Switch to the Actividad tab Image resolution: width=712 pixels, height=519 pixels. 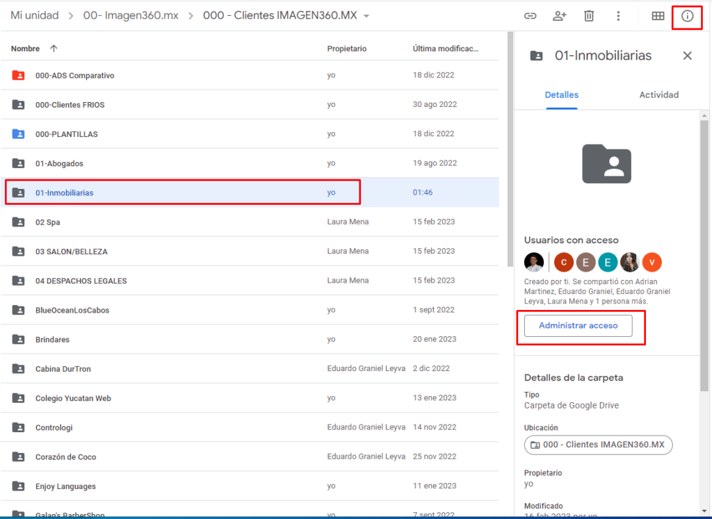pyautogui.click(x=658, y=94)
